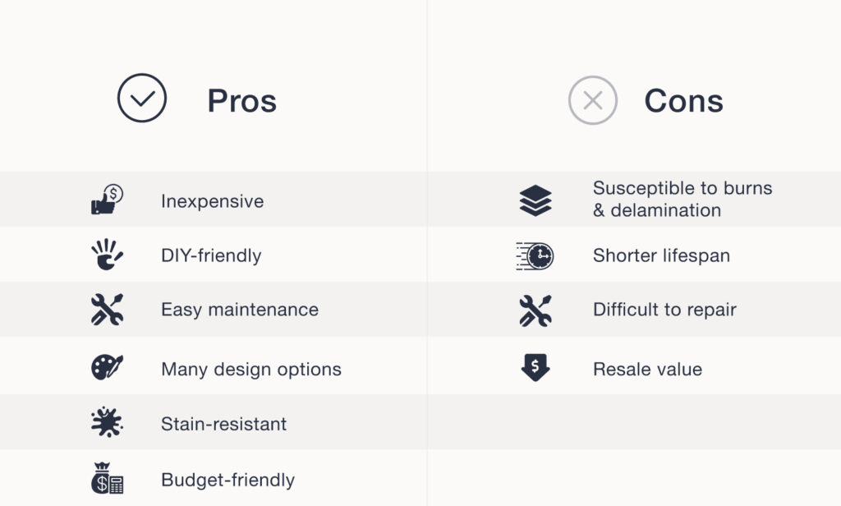Select the DIY-friendly text label
The image size is (841, 506).
click(211, 255)
